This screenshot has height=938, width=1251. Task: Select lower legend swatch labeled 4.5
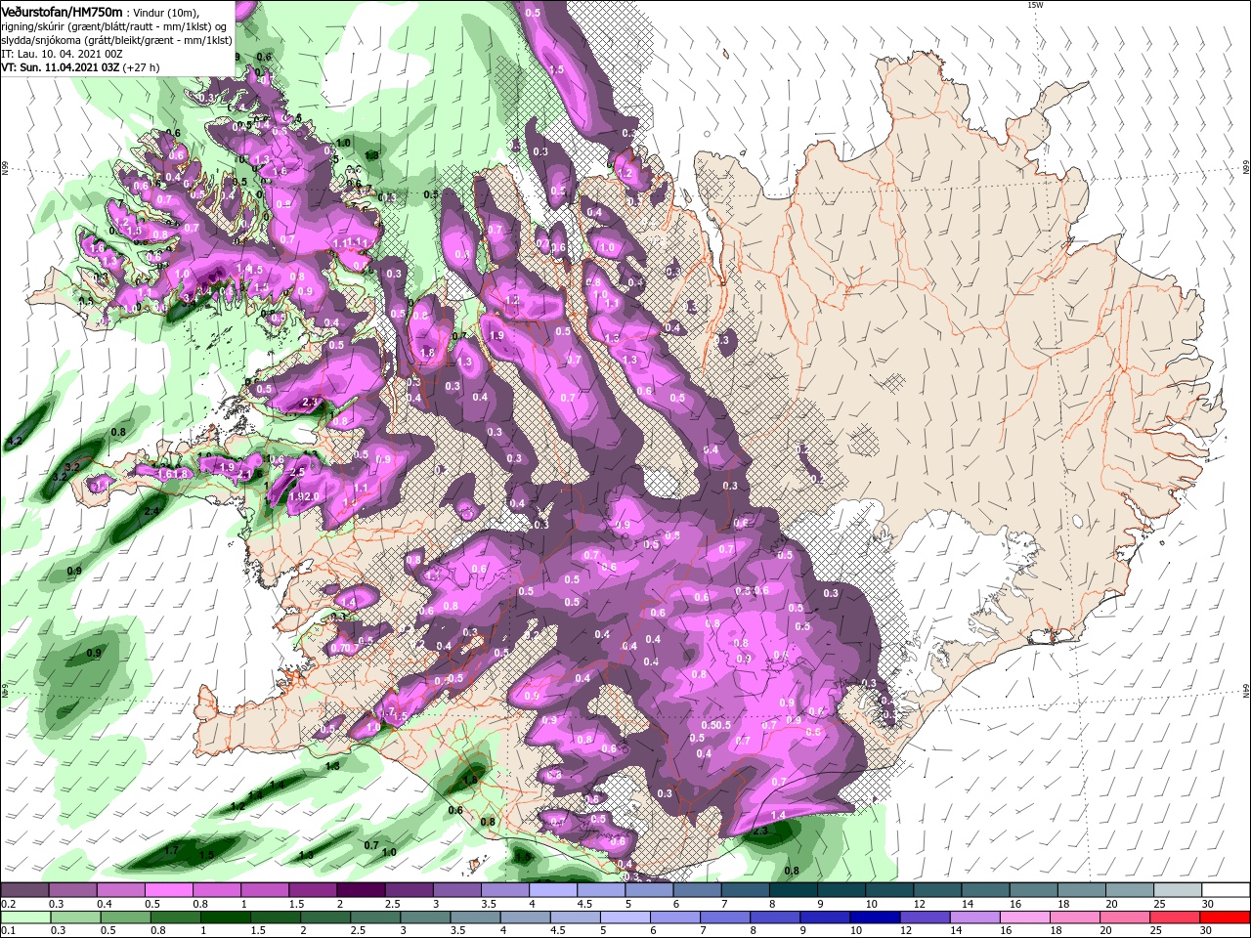point(577,917)
